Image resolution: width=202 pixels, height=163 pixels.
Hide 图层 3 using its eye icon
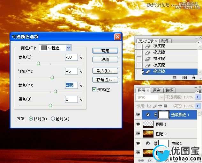[x=138, y=124]
